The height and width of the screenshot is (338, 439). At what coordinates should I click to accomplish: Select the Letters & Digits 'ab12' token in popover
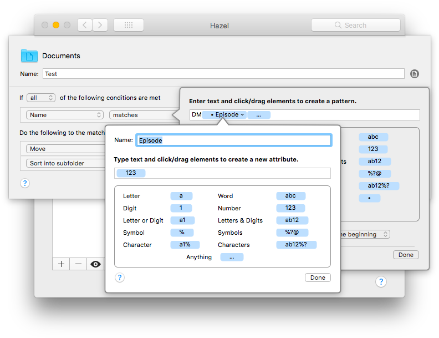292,220
